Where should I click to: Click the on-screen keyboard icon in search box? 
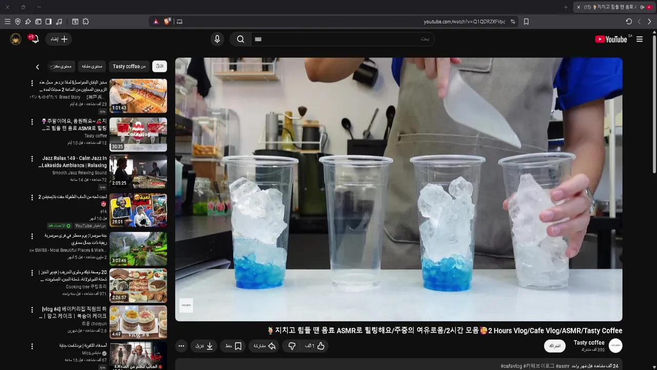point(258,39)
